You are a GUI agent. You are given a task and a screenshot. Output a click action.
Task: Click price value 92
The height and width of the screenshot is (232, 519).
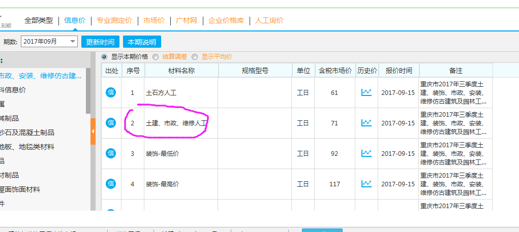334,154
